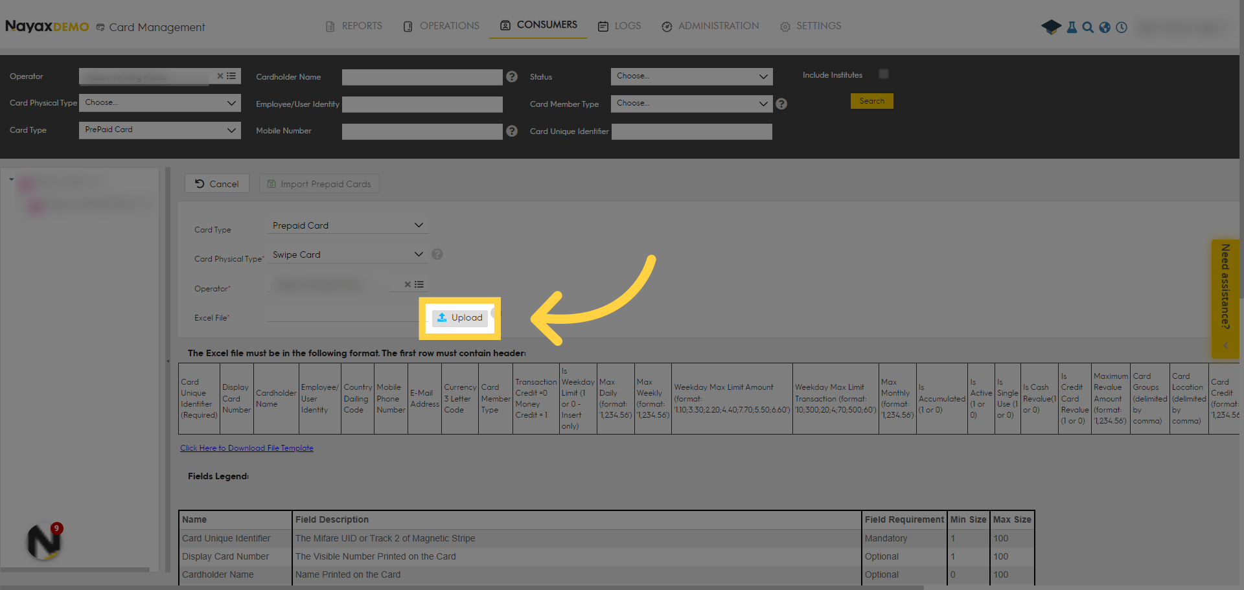Click the help icon beside Cardholder Name
This screenshot has width=1244, height=590.
click(x=512, y=76)
